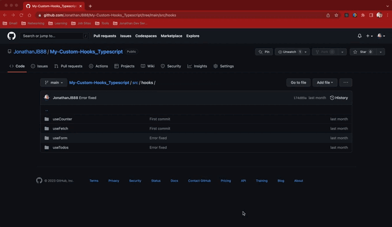This screenshot has width=392, height=227.
Task: Close the My-Custom-Hooks_Typescript tab
Action: point(81,6)
